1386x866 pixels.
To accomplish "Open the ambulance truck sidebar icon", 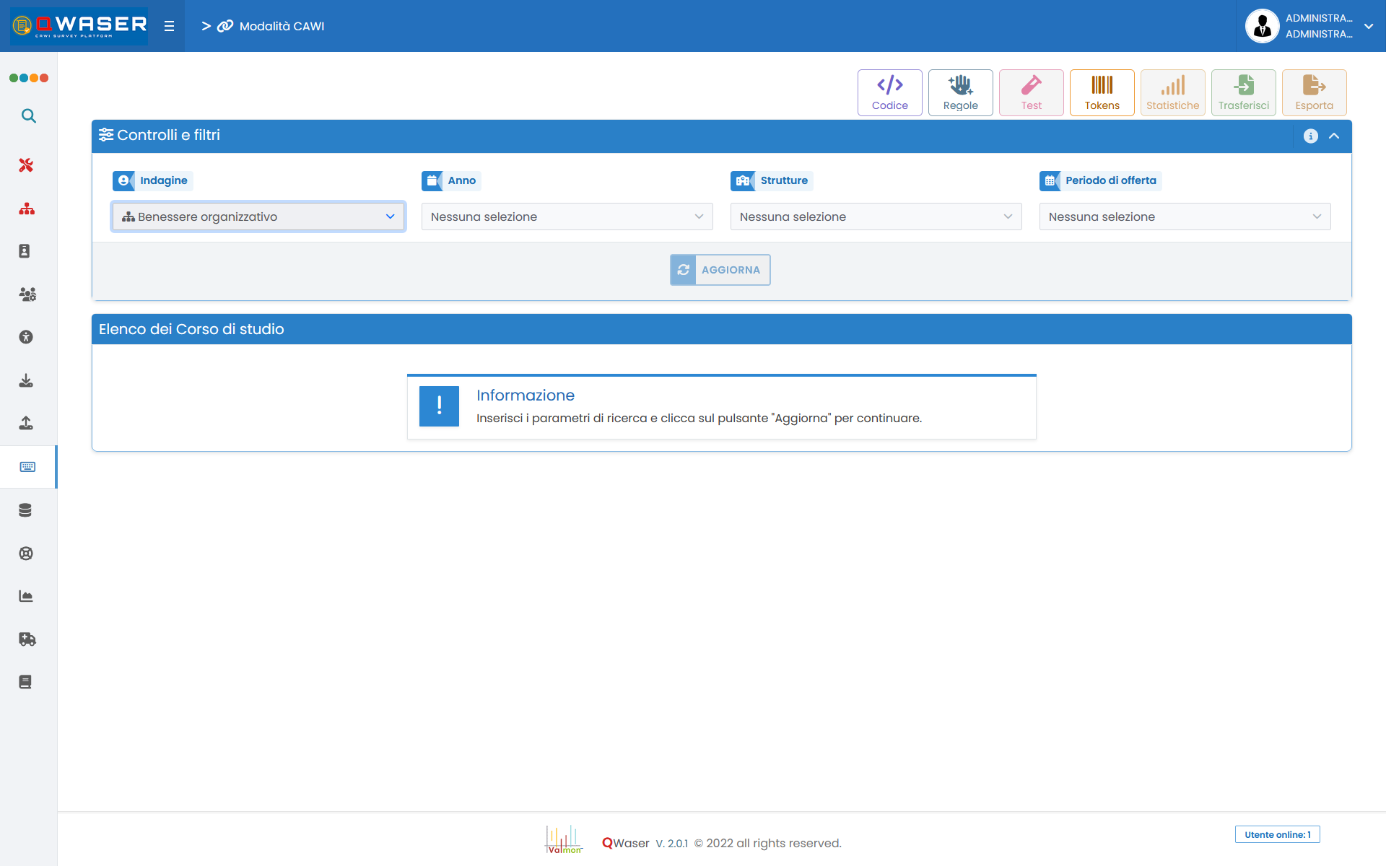I will click(27, 639).
